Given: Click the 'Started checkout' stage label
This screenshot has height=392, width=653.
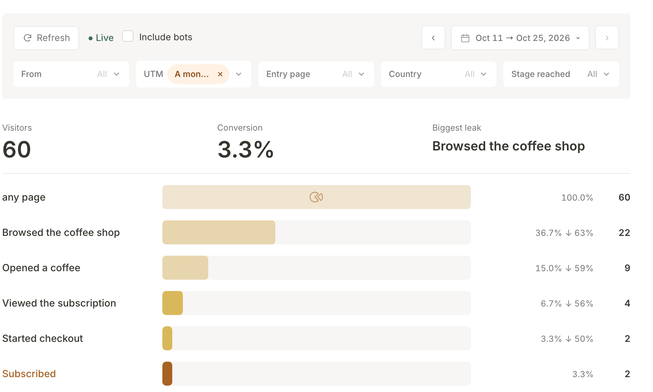Looking at the screenshot, I should pyautogui.click(x=42, y=338).
